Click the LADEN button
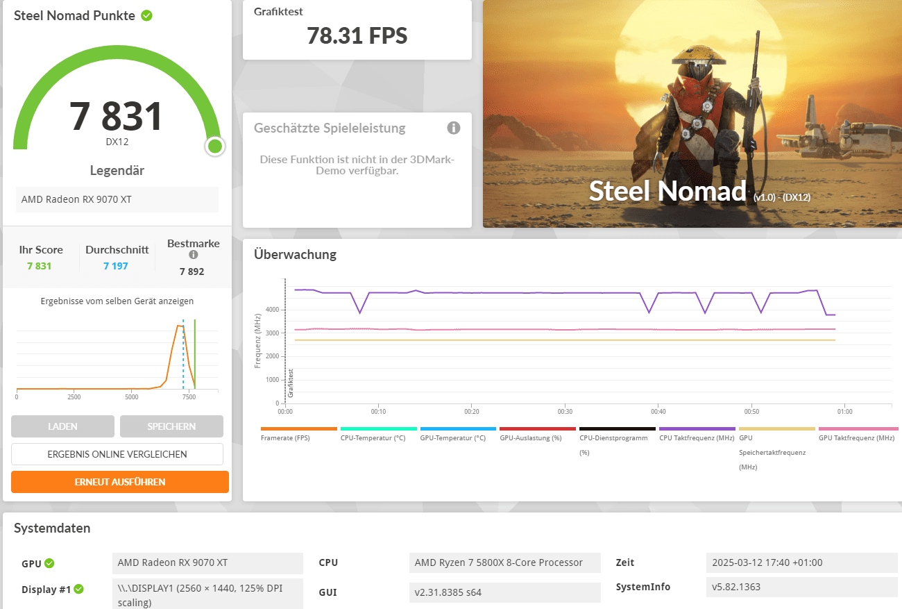This screenshot has width=902, height=609. tap(62, 426)
